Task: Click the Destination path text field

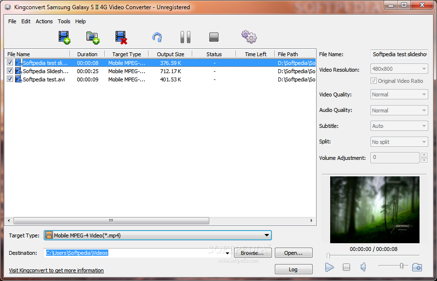Action: pyautogui.click(x=134, y=253)
